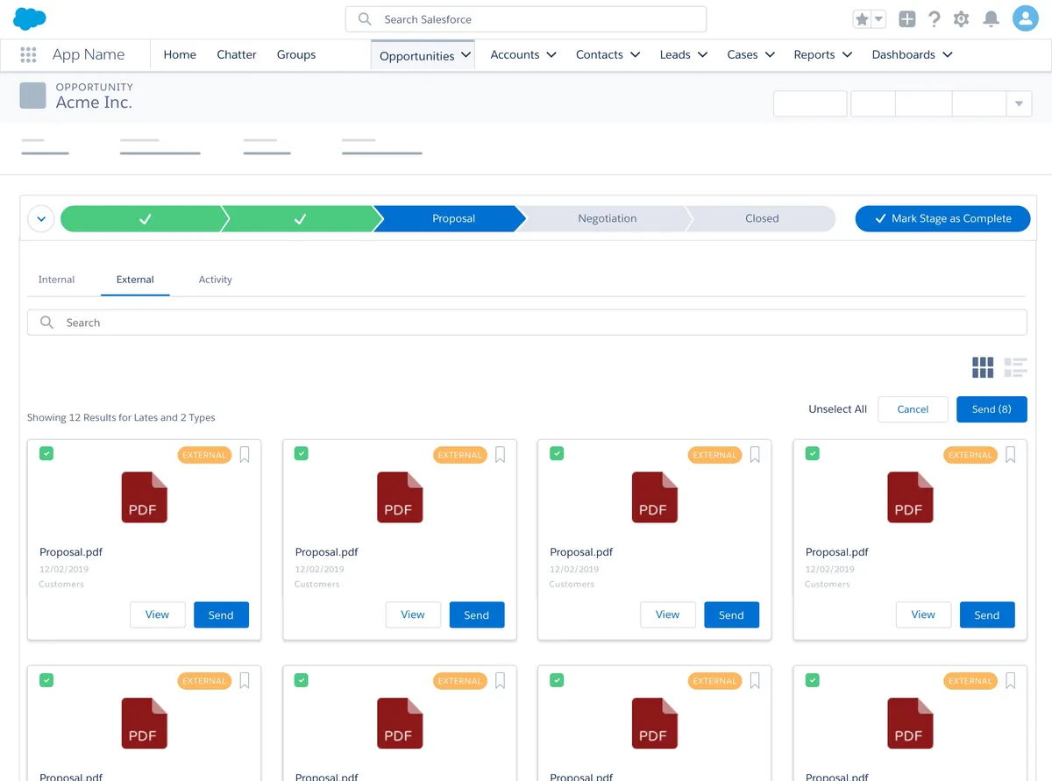The width and height of the screenshot is (1052, 781).
Task: Click the PDF file icon on the second top-row card
Action: tap(400, 498)
